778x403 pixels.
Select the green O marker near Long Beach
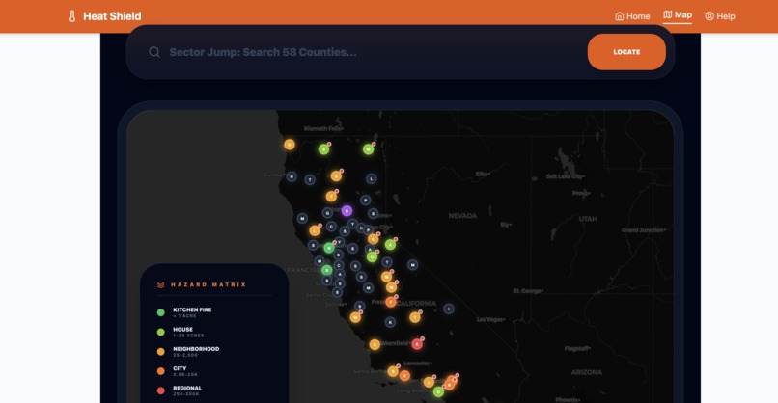[438, 392]
